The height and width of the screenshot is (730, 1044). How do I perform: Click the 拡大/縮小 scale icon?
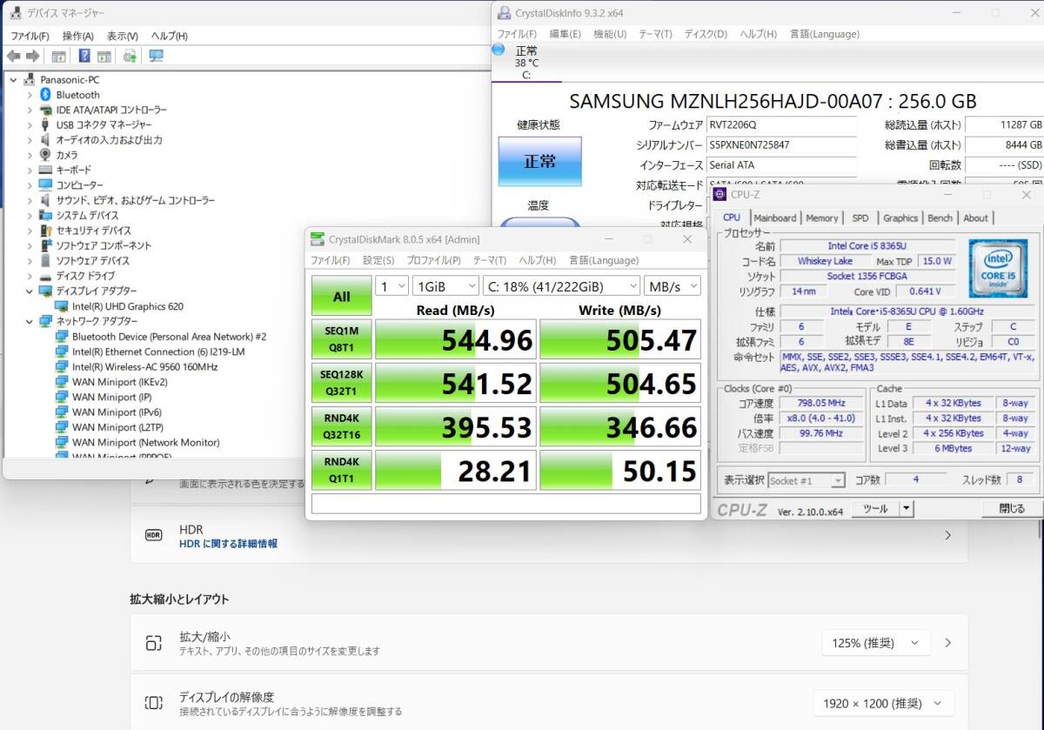154,643
